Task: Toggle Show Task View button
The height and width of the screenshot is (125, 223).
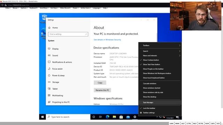Action: point(160,65)
